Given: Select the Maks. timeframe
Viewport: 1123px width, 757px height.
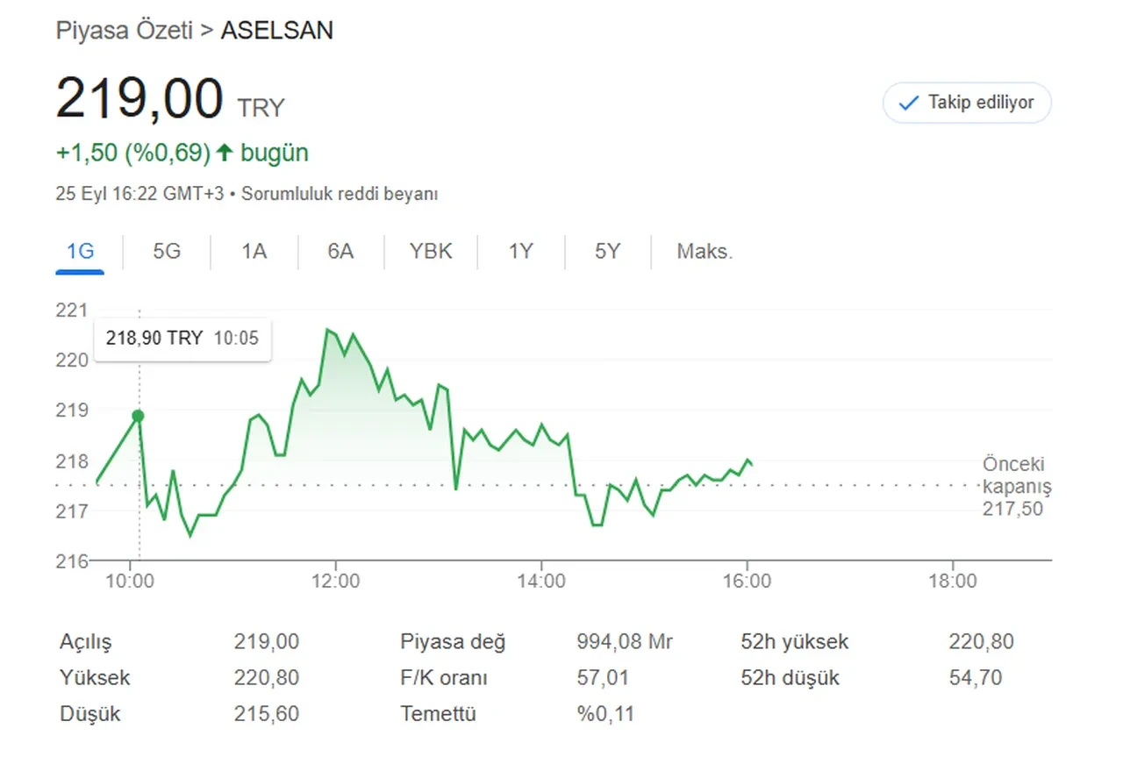Looking at the screenshot, I should pos(704,252).
